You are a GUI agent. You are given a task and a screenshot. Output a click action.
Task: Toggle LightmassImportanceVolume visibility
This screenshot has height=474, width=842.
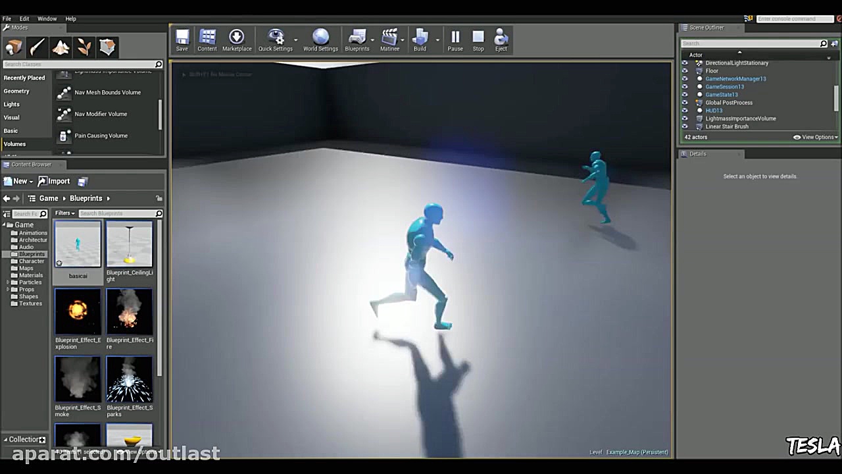pos(685,118)
